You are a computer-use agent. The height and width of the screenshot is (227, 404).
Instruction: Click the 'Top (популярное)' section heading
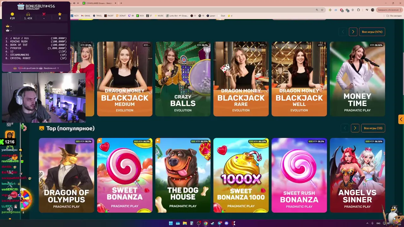tap(70, 128)
